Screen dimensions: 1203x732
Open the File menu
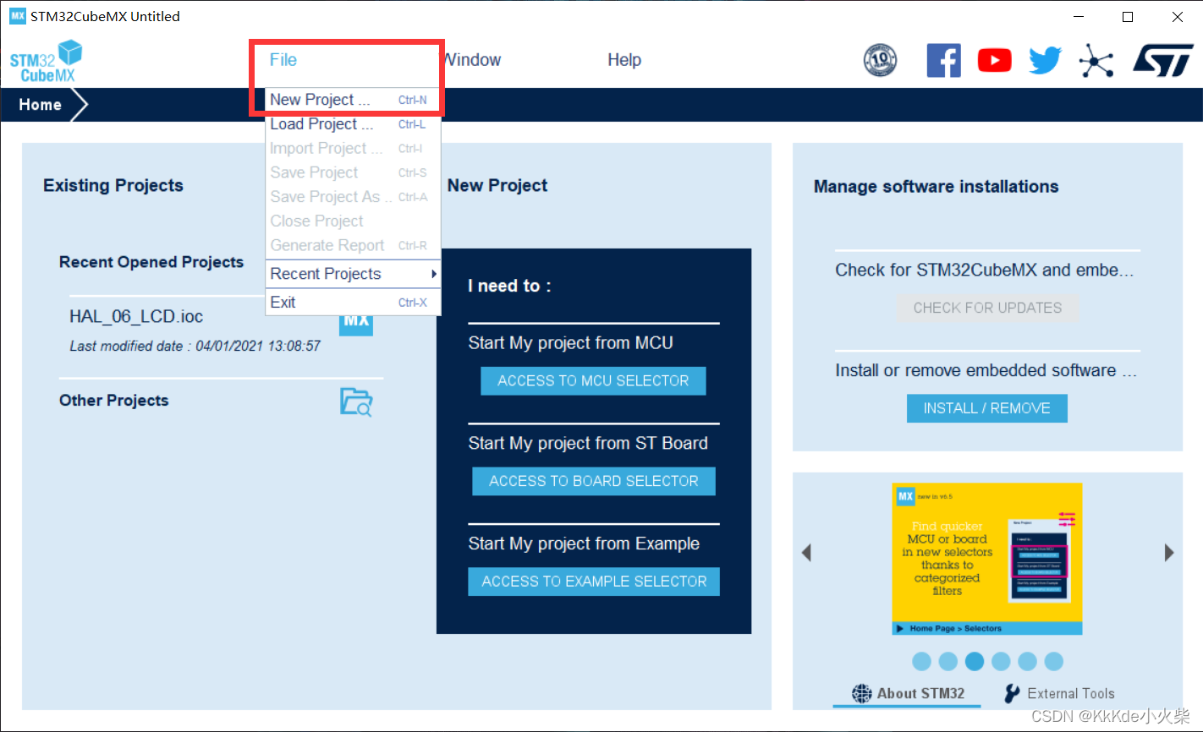[283, 60]
